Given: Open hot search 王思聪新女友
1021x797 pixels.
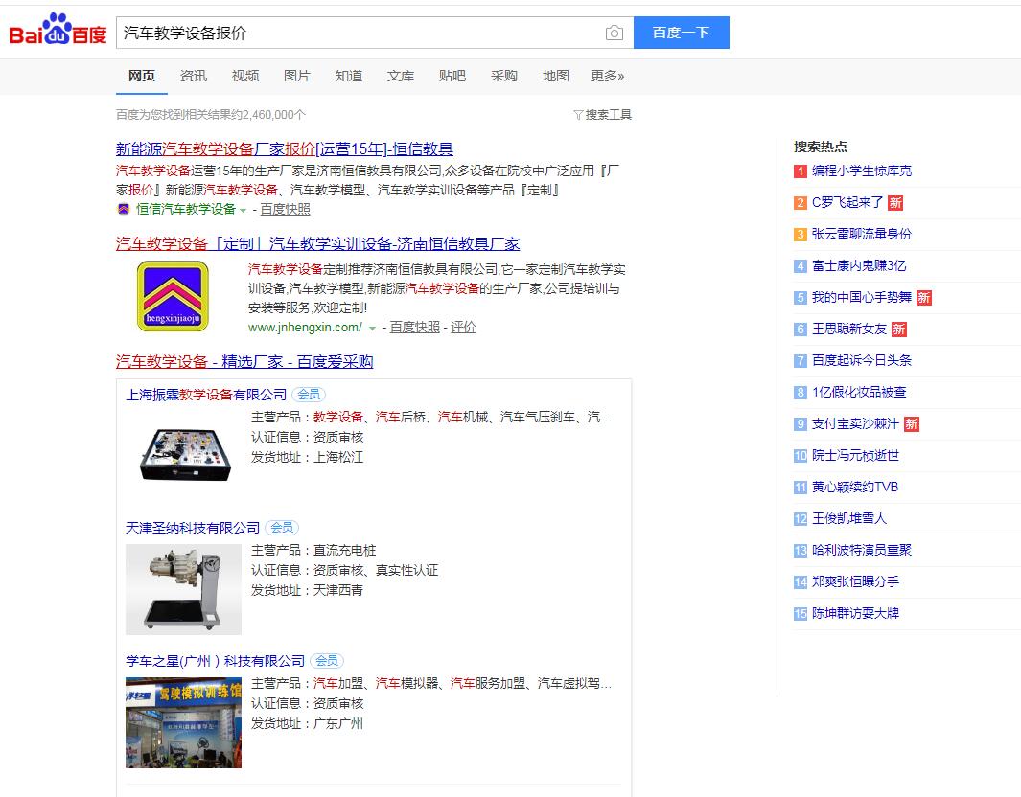Looking at the screenshot, I should coord(849,329).
